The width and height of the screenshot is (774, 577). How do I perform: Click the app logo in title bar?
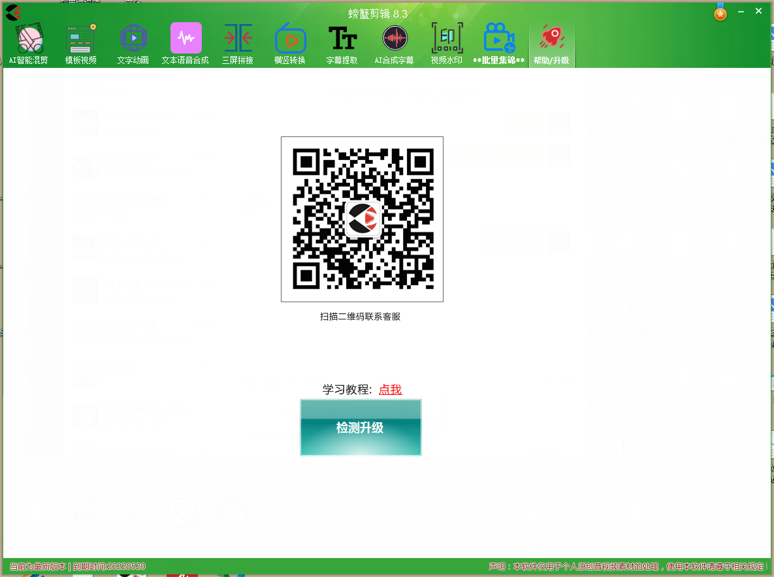pyautogui.click(x=13, y=12)
